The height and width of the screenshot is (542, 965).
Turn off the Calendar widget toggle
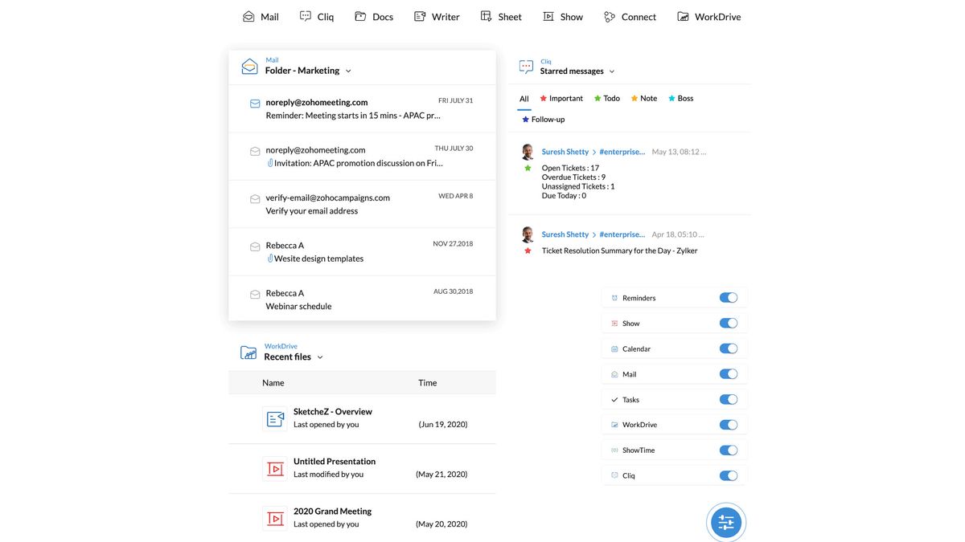tap(728, 348)
